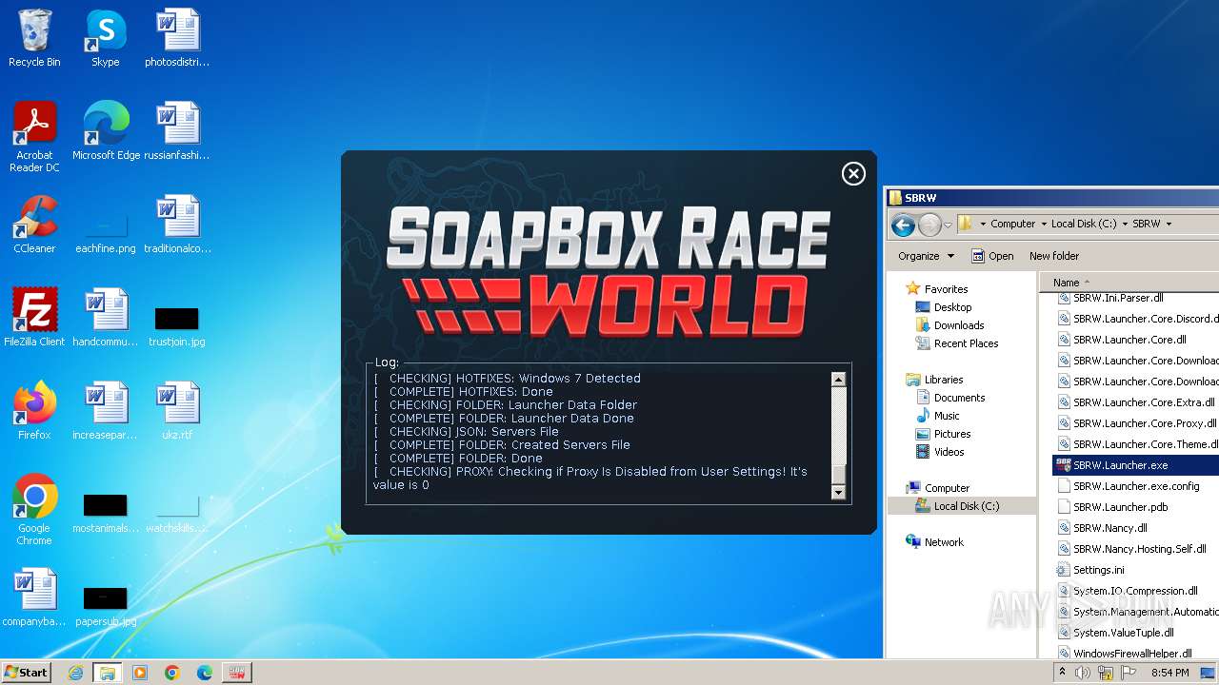Viewport: 1219px width, 685px height.
Task: Select the companyba... Word document icon
Action: [x=34, y=597]
